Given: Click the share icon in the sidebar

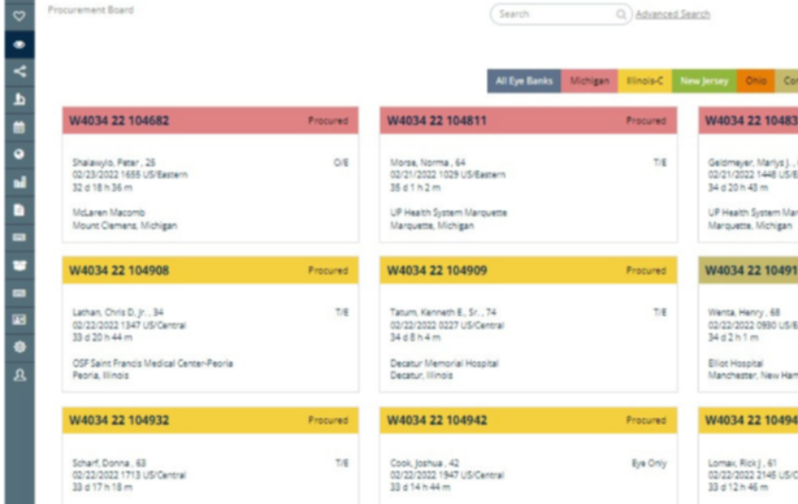Looking at the screenshot, I should (x=19, y=71).
